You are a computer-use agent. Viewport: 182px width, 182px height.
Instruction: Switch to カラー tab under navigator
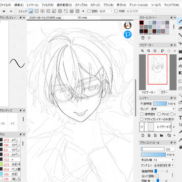(x=164, y=92)
